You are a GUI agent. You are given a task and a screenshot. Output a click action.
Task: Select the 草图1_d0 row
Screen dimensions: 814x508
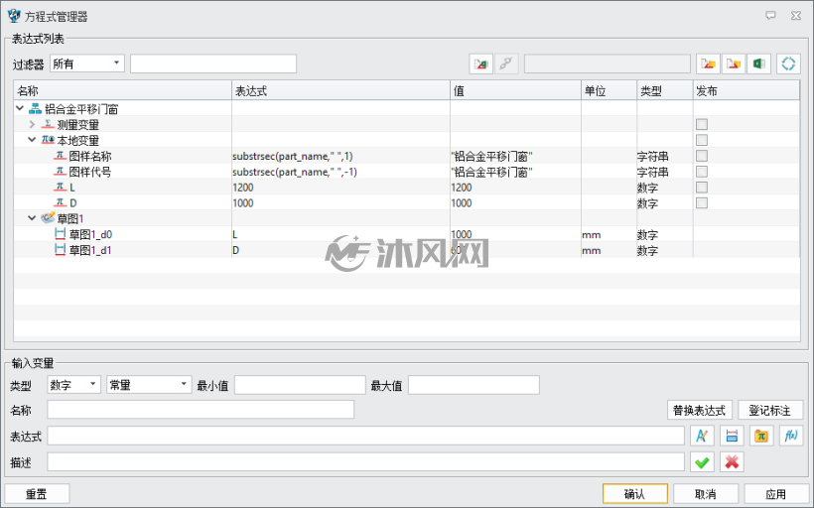pyautogui.click(x=406, y=234)
